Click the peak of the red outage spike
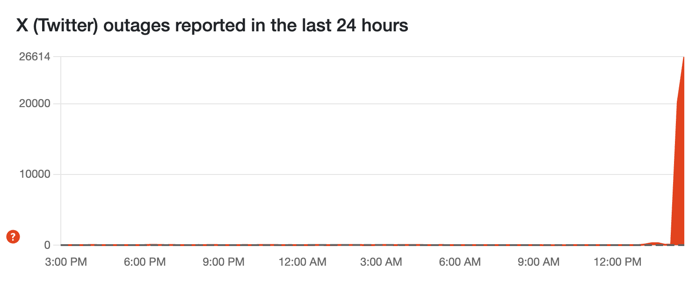The image size is (696, 283). pyautogui.click(x=683, y=59)
